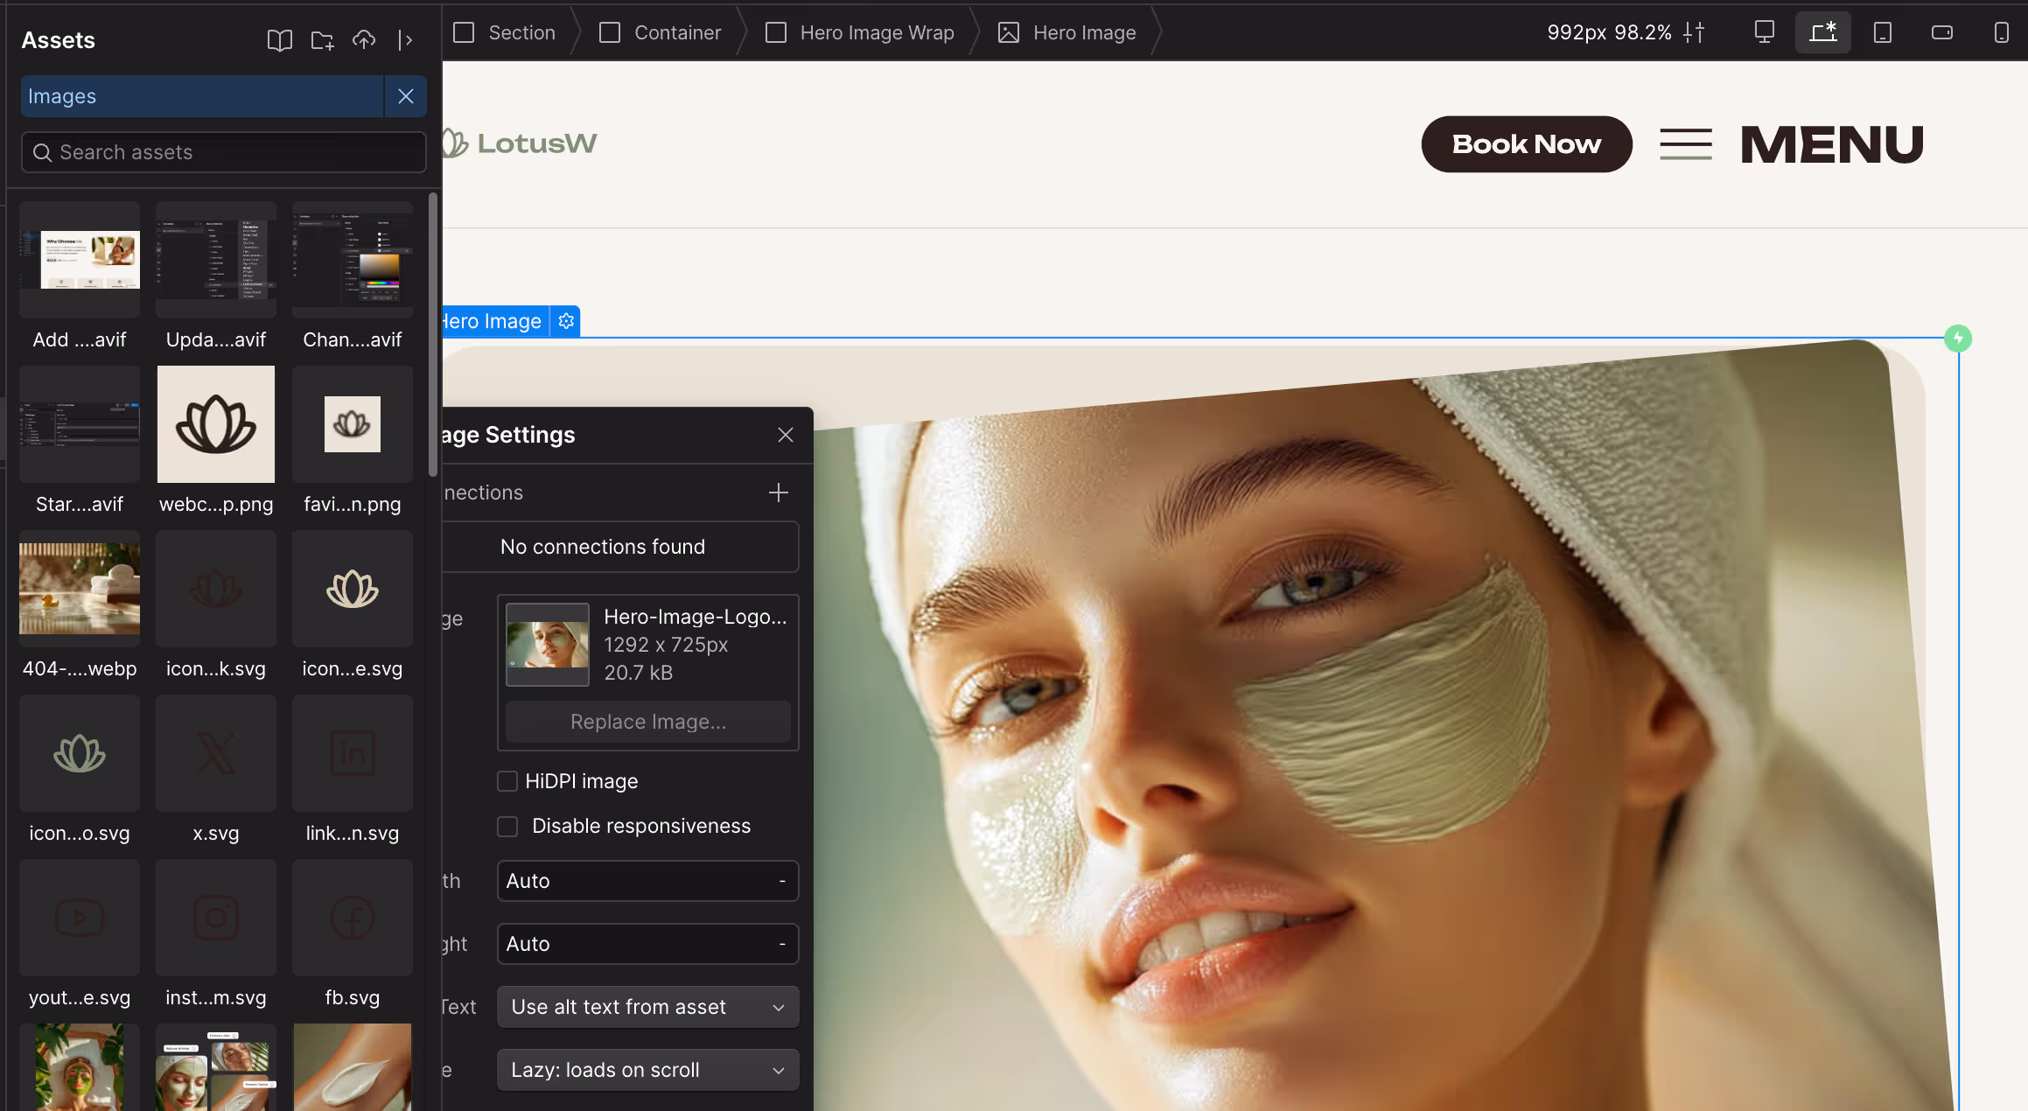
Task: Add a connection with plus icon
Action: (x=778, y=493)
